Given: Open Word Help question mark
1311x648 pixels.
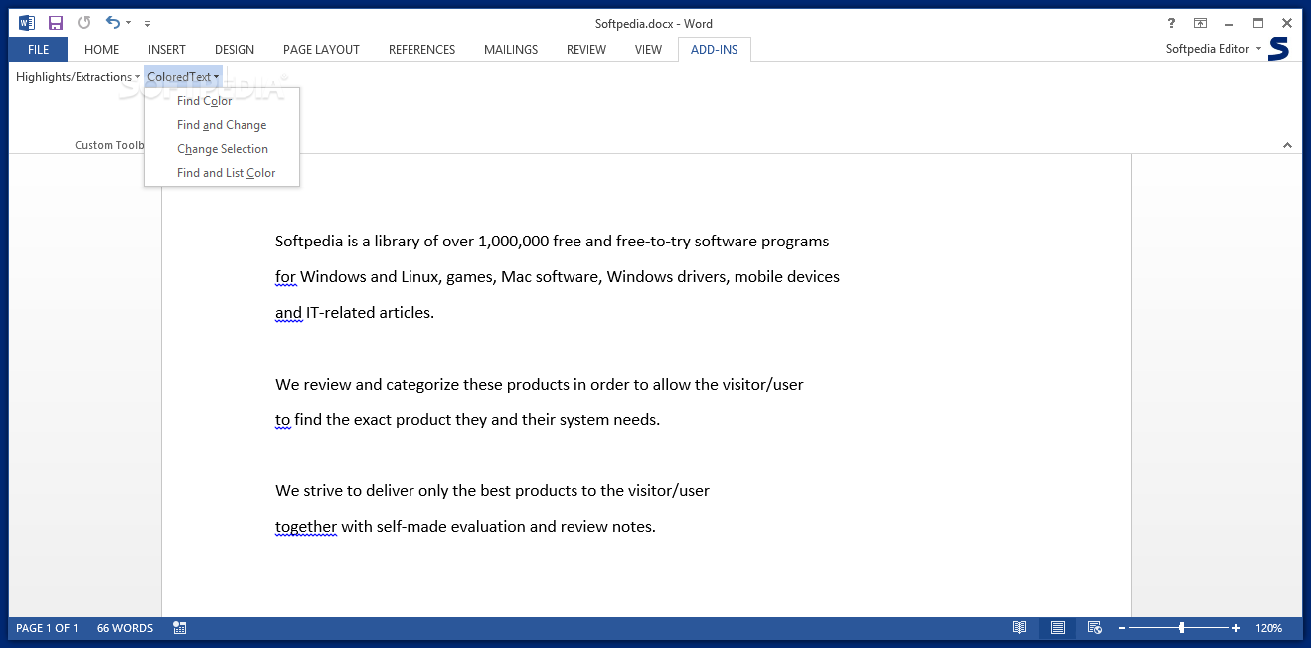Looking at the screenshot, I should (x=1169, y=23).
